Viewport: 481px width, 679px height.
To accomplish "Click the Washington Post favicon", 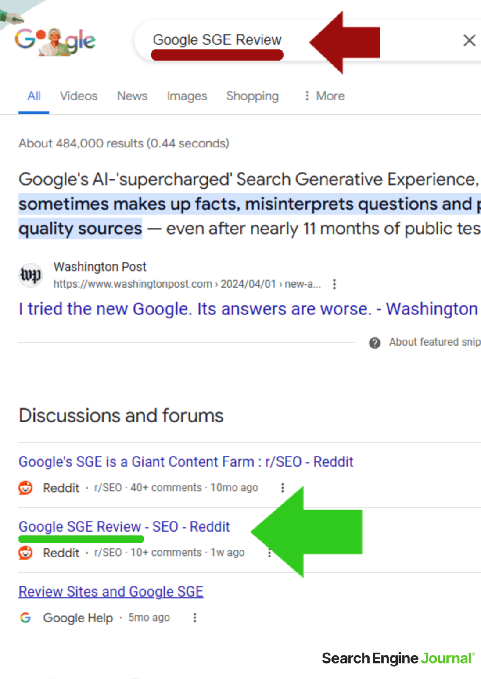I will (x=30, y=275).
